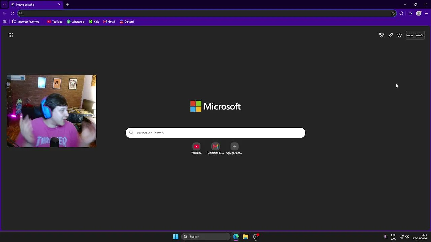Add this page to favorites with star icon

(x=393, y=13)
